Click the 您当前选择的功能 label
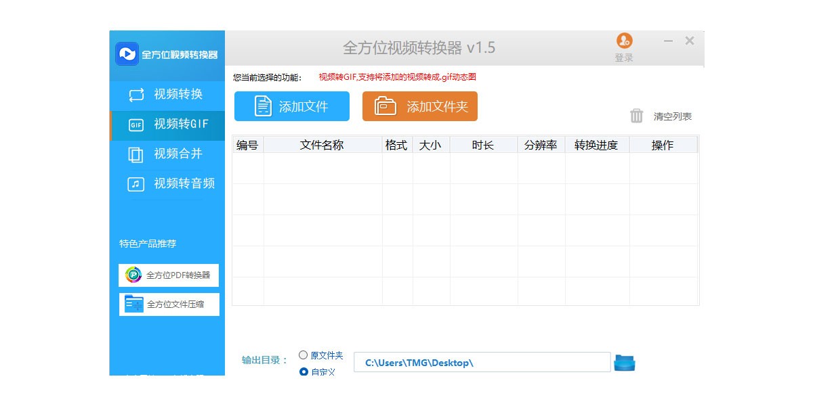 [x=268, y=77]
